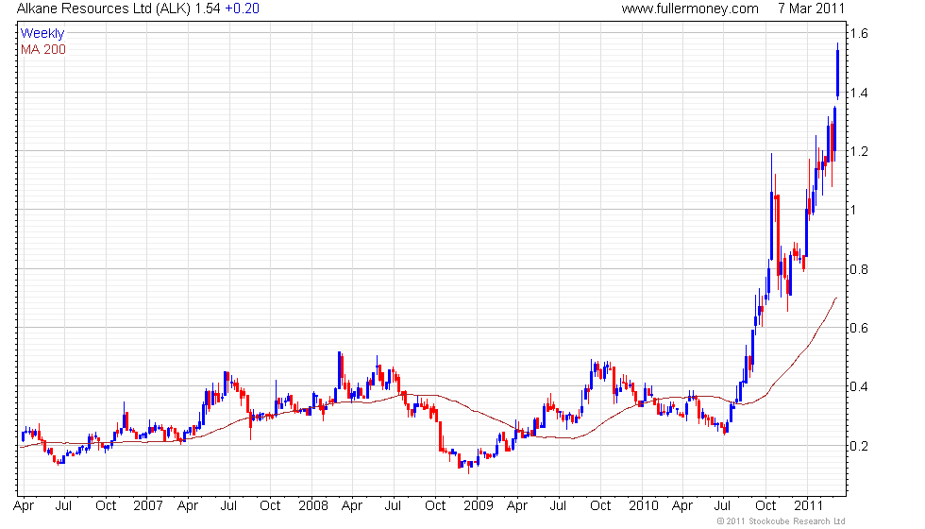Click the price value 1.54
This screenshot has width=925, height=529.
(208, 9)
